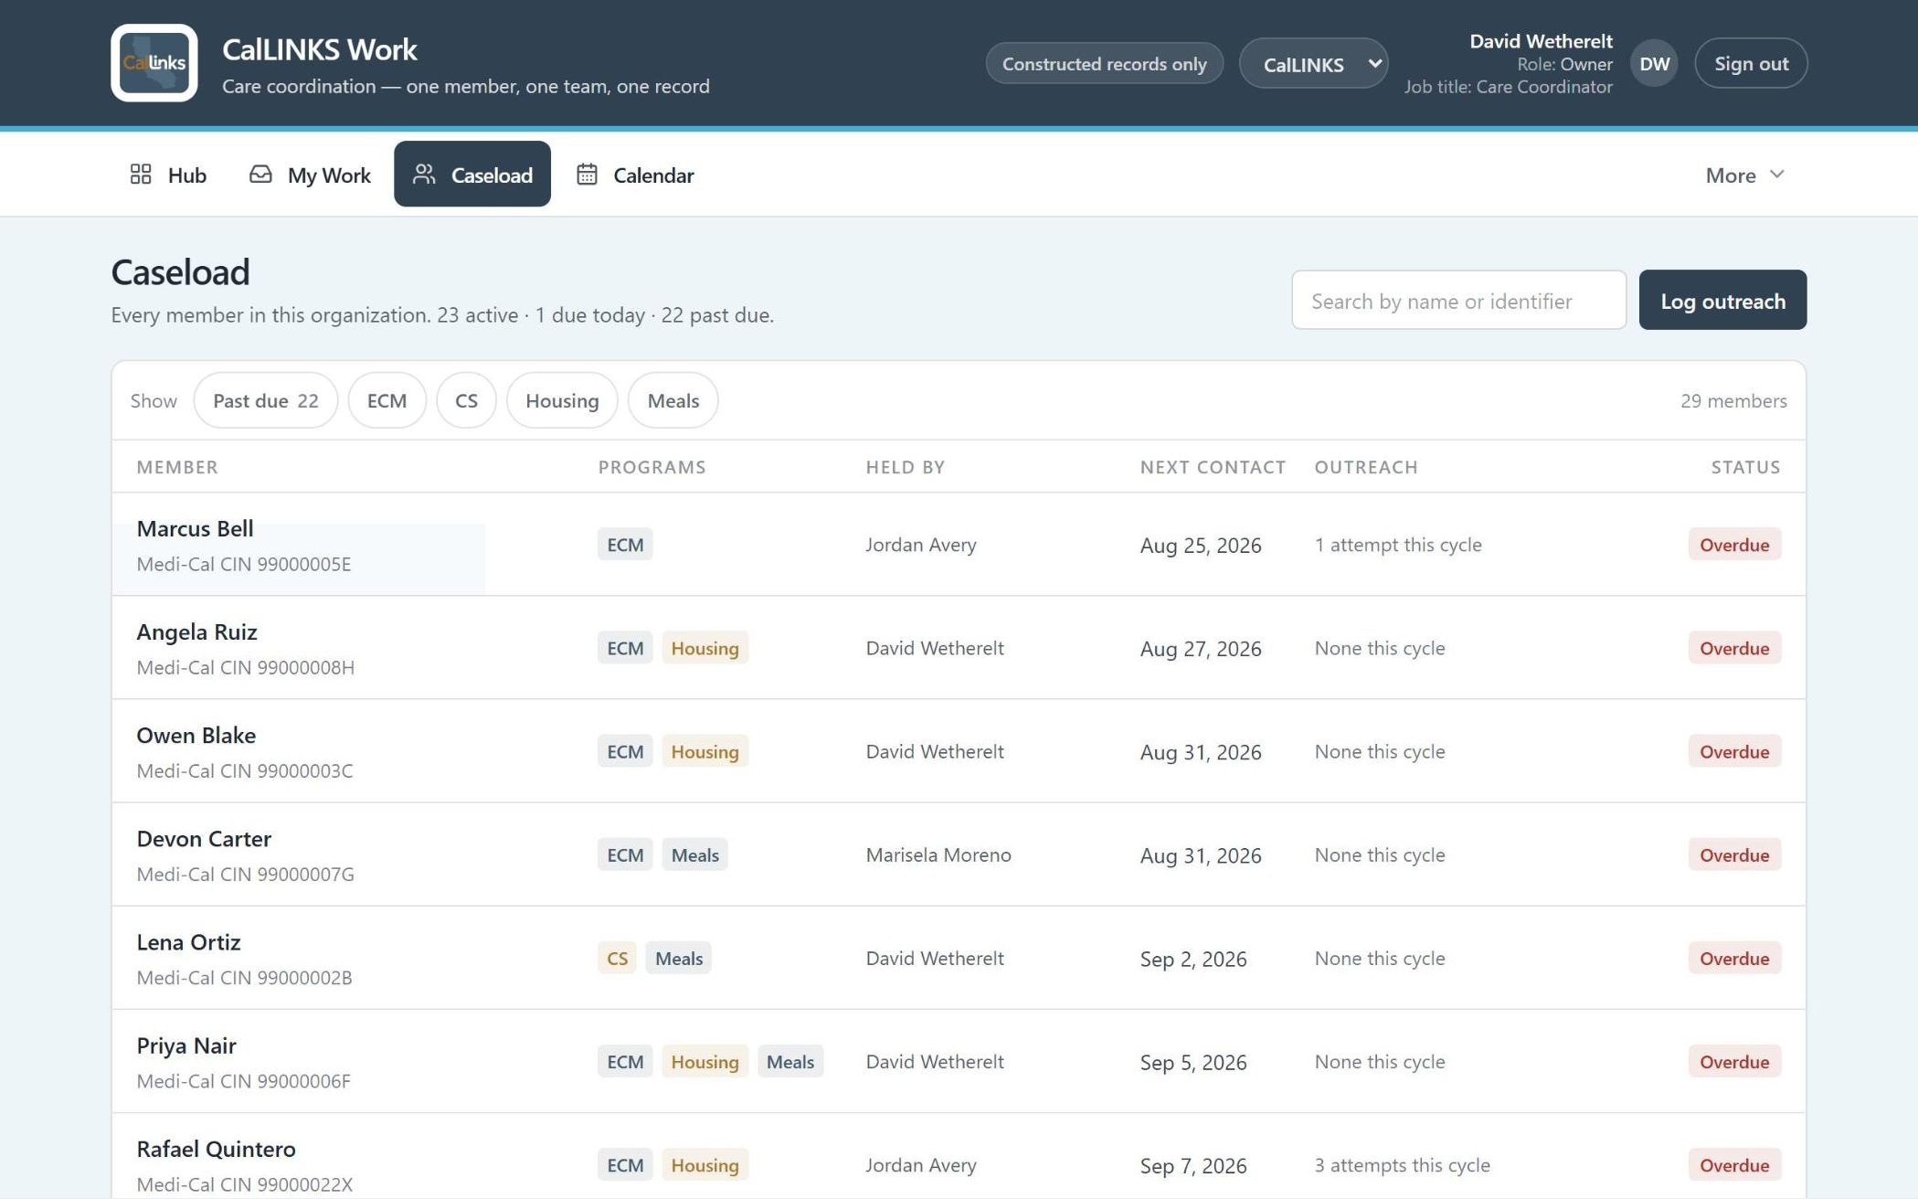Toggle the Past due 22 filter
The width and height of the screenshot is (1918, 1199).
(x=266, y=400)
